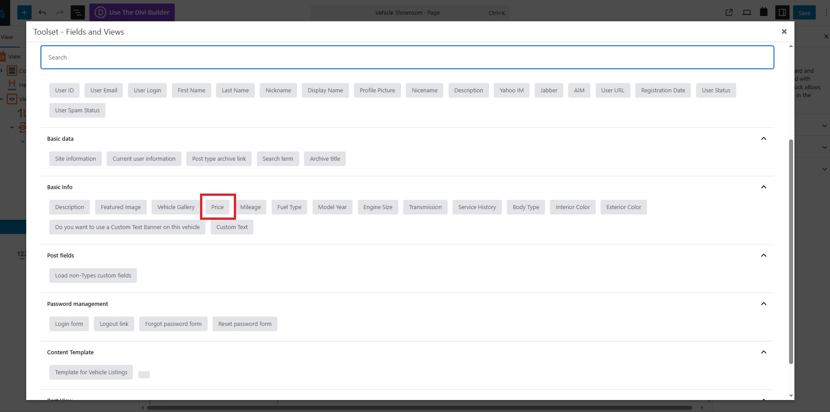Choose the Yahoo IM field

[512, 90]
